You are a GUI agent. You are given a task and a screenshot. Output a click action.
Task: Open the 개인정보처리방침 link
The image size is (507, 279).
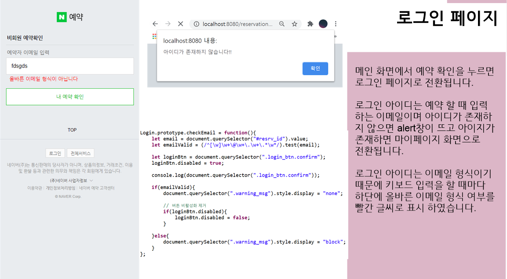click(60, 188)
